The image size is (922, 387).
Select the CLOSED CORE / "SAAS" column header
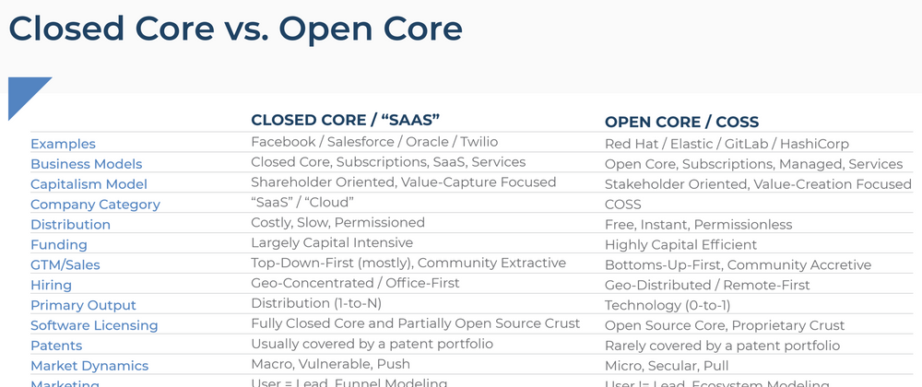[346, 120]
